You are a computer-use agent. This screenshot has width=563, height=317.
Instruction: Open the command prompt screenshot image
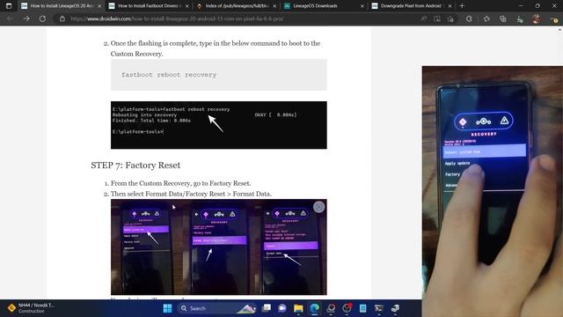click(x=219, y=125)
